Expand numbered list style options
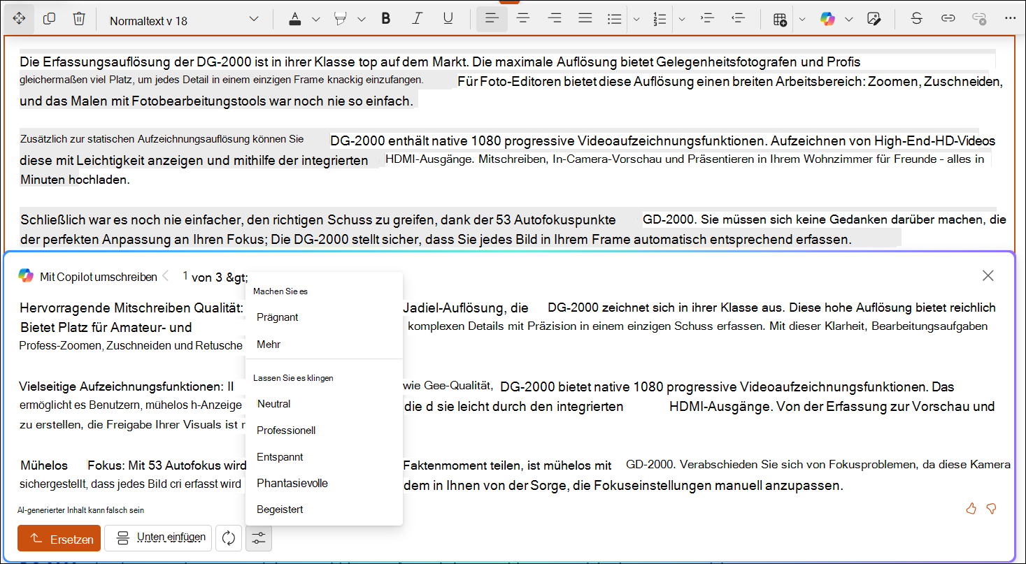1026x564 pixels. click(x=682, y=19)
